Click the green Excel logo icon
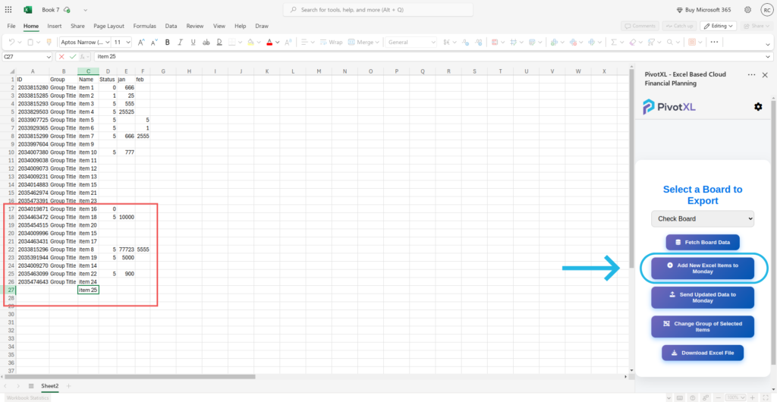The width and height of the screenshot is (777, 402). 28,10
